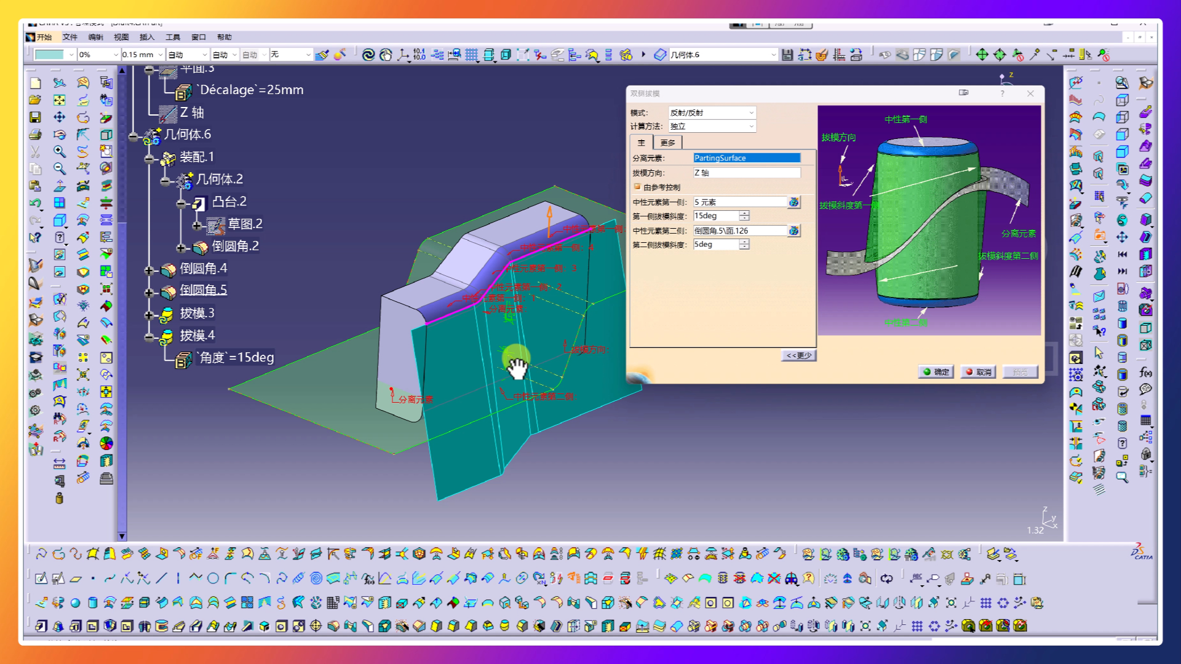Image resolution: width=1181 pixels, height=664 pixels.
Task: Click neutral element second side selector icon
Action: pyautogui.click(x=794, y=231)
